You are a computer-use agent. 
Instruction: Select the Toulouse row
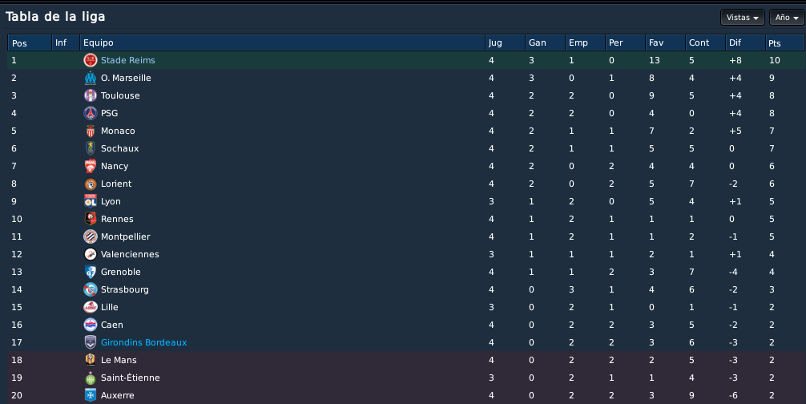coord(406,95)
